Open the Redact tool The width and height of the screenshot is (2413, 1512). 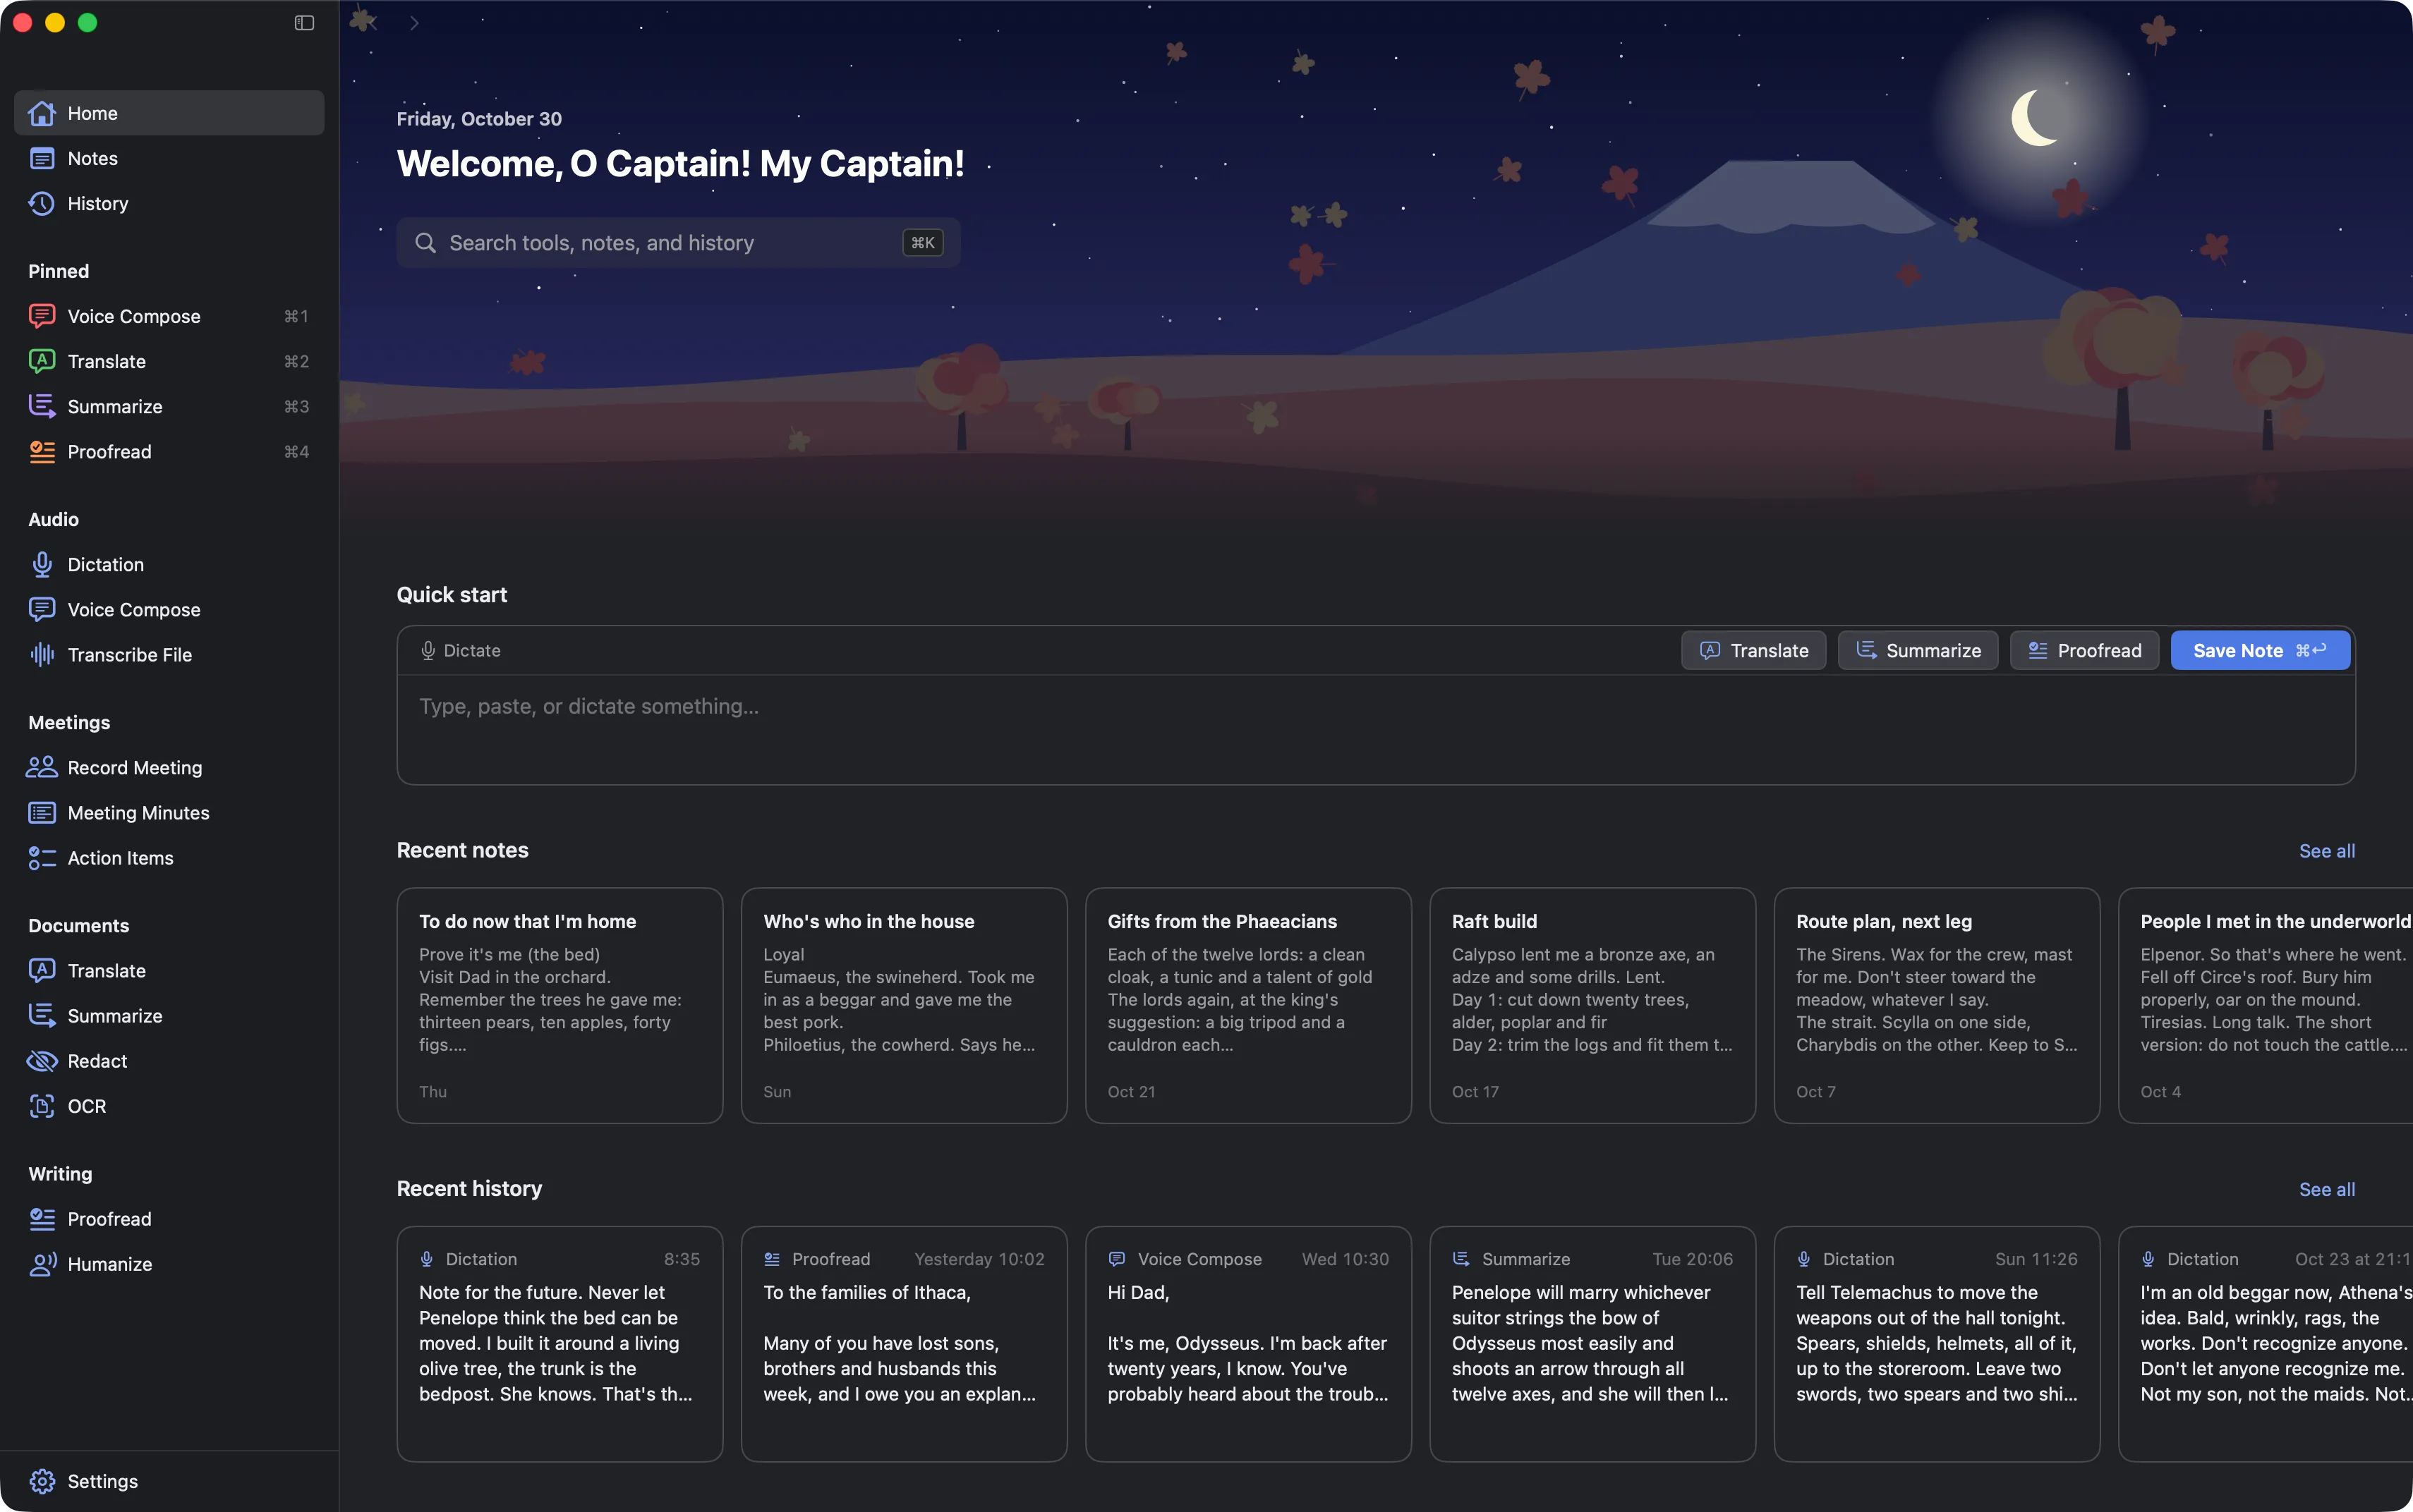click(169, 1060)
